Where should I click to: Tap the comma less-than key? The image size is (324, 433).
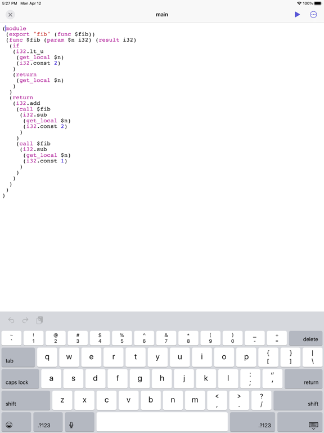pos(217,400)
